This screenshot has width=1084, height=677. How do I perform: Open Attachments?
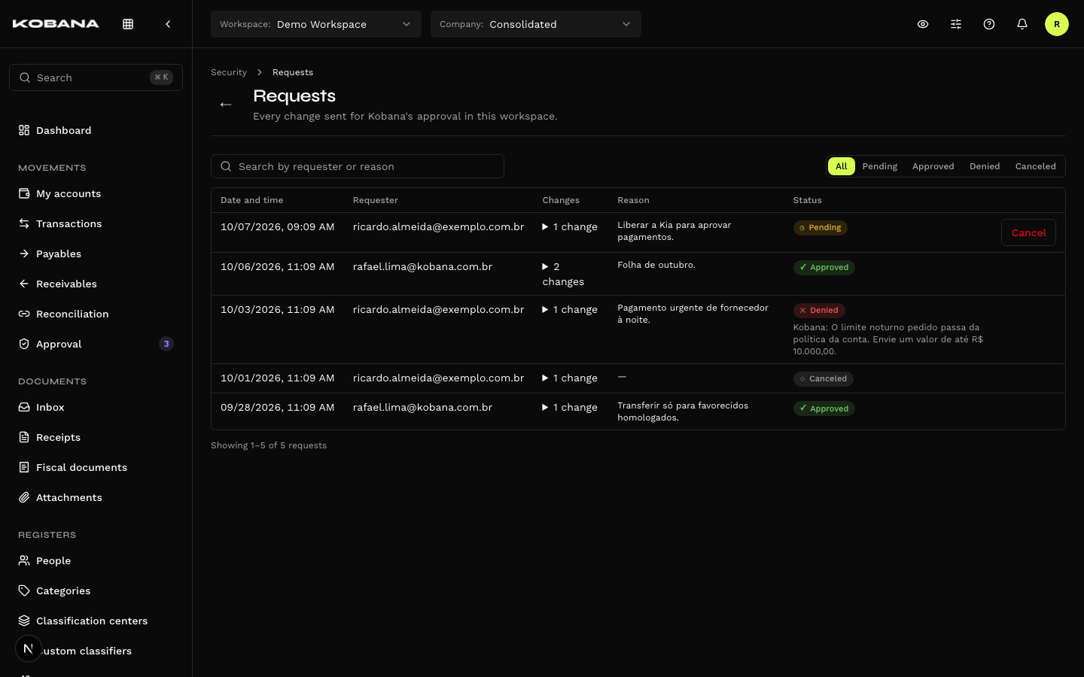96,497
